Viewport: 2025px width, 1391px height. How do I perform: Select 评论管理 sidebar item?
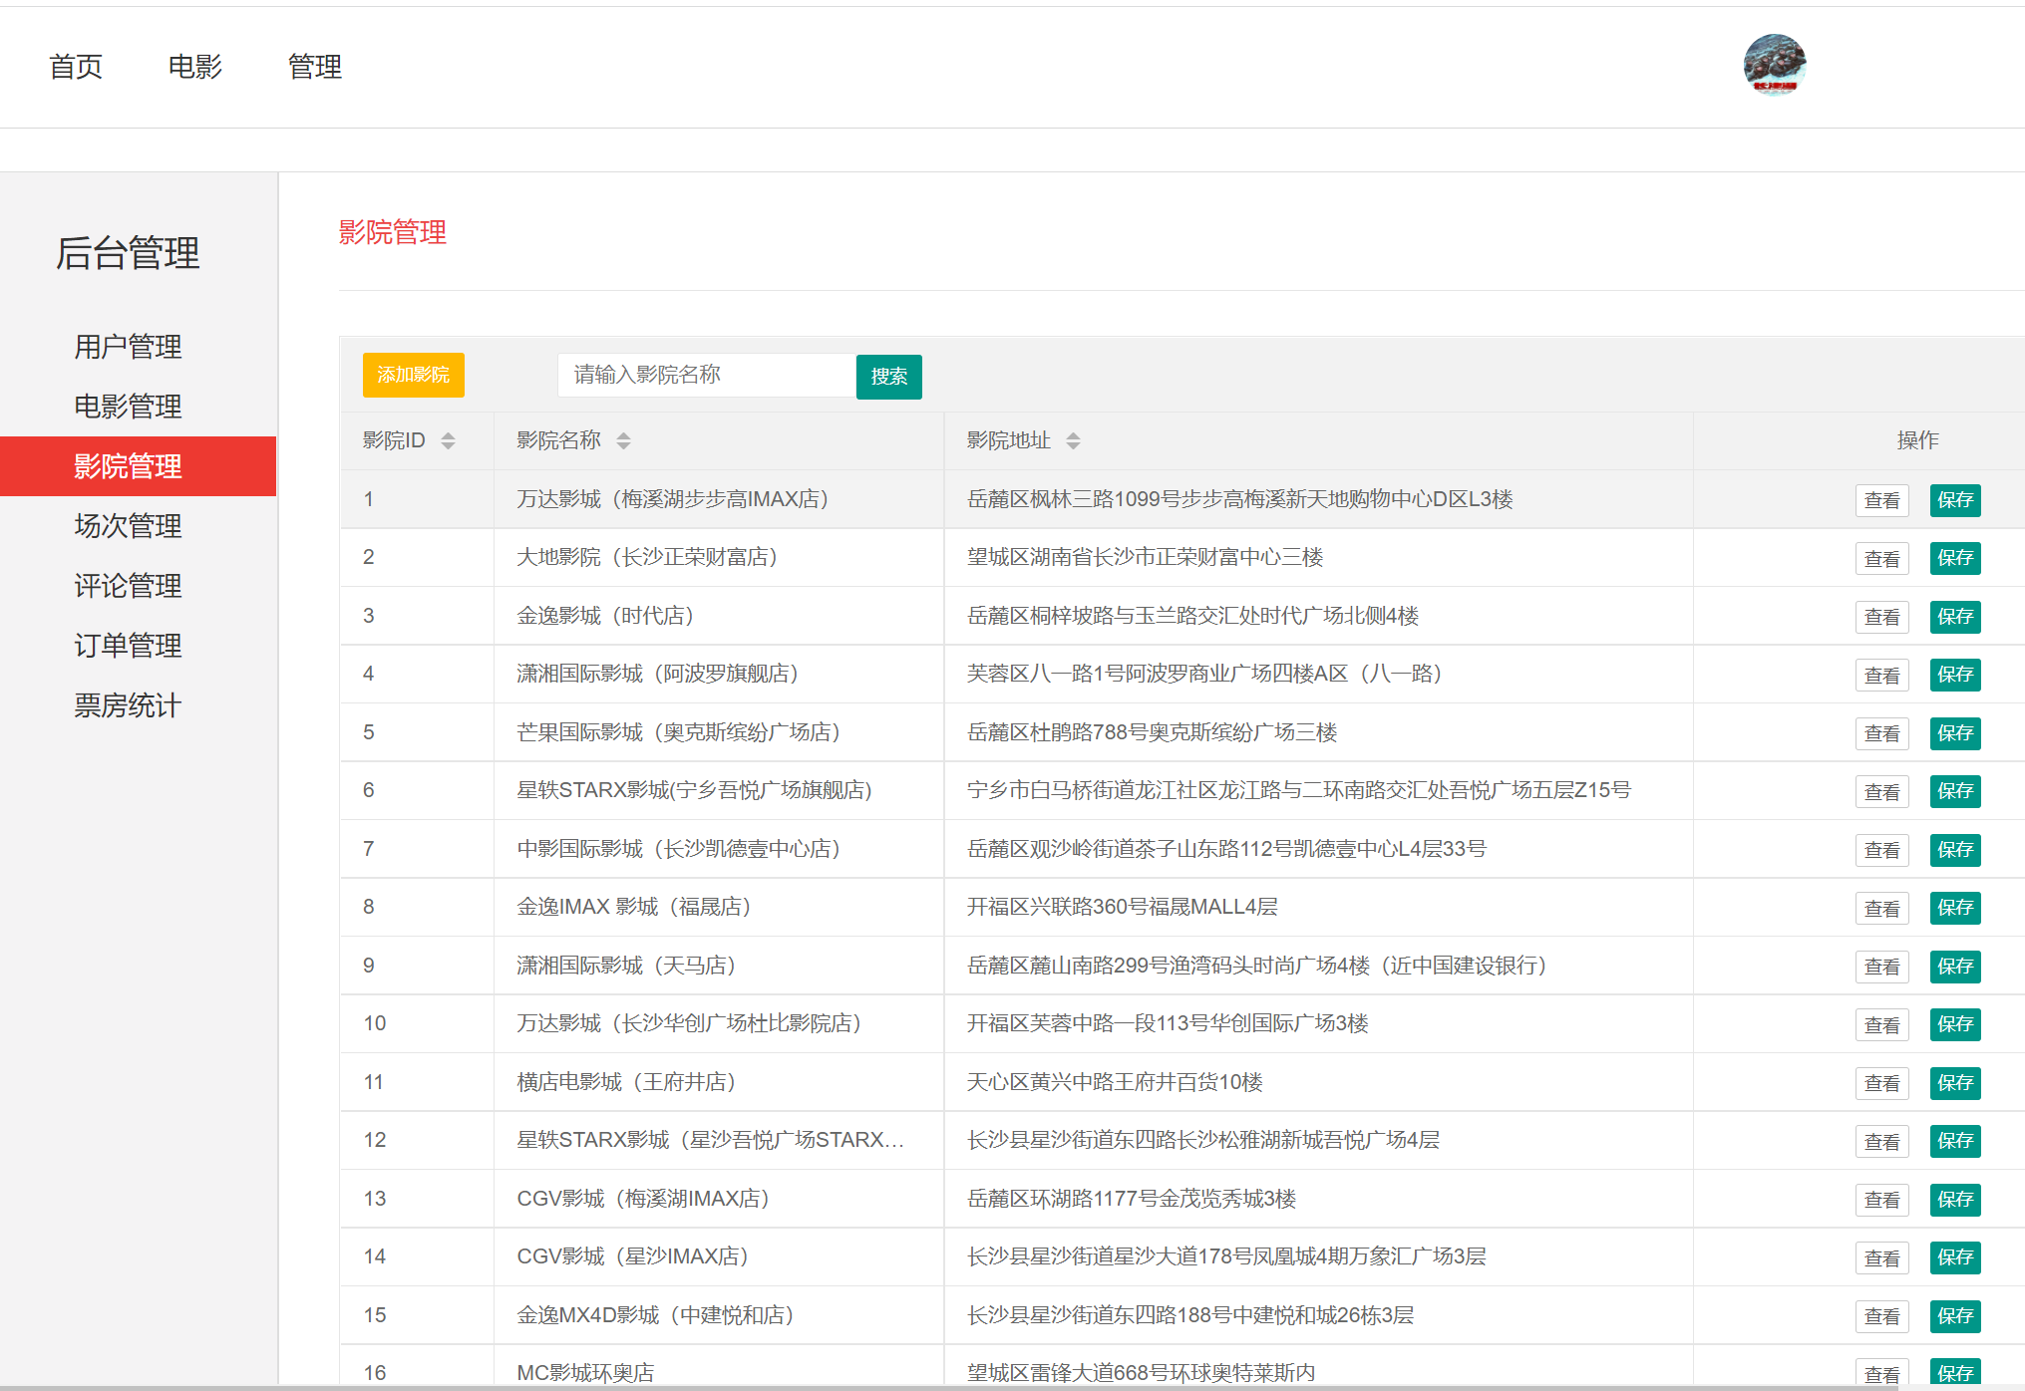pyautogui.click(x=128, y=586)
